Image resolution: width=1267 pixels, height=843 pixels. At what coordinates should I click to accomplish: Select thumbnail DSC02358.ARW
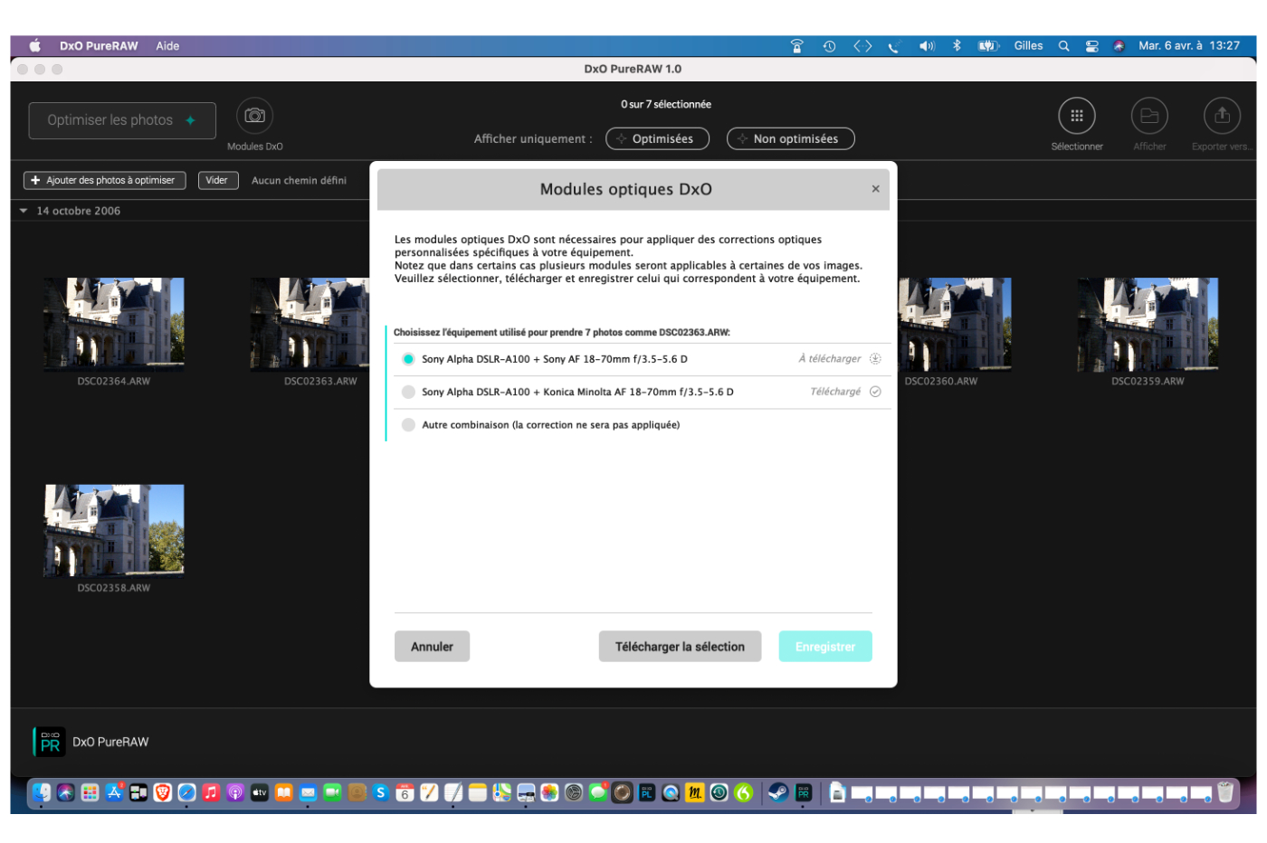114,530
